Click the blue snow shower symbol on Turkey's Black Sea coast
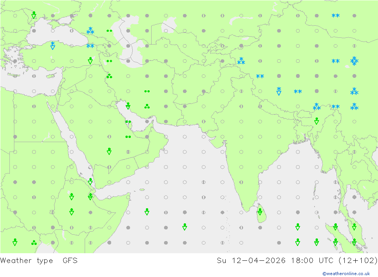Screen dimensions: 378x277 (x=53, y=45)
